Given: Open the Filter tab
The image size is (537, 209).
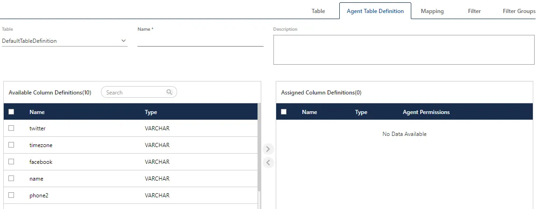Looking at the screenshot, I should click(474, 11).
